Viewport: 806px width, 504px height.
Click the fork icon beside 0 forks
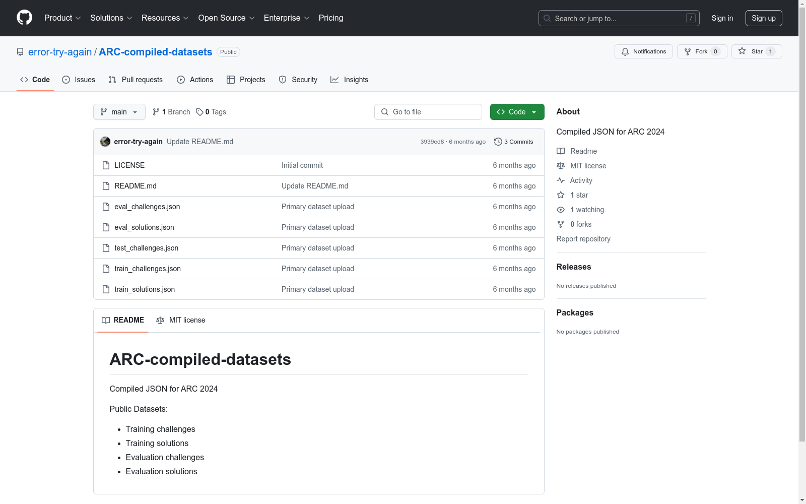561,224
